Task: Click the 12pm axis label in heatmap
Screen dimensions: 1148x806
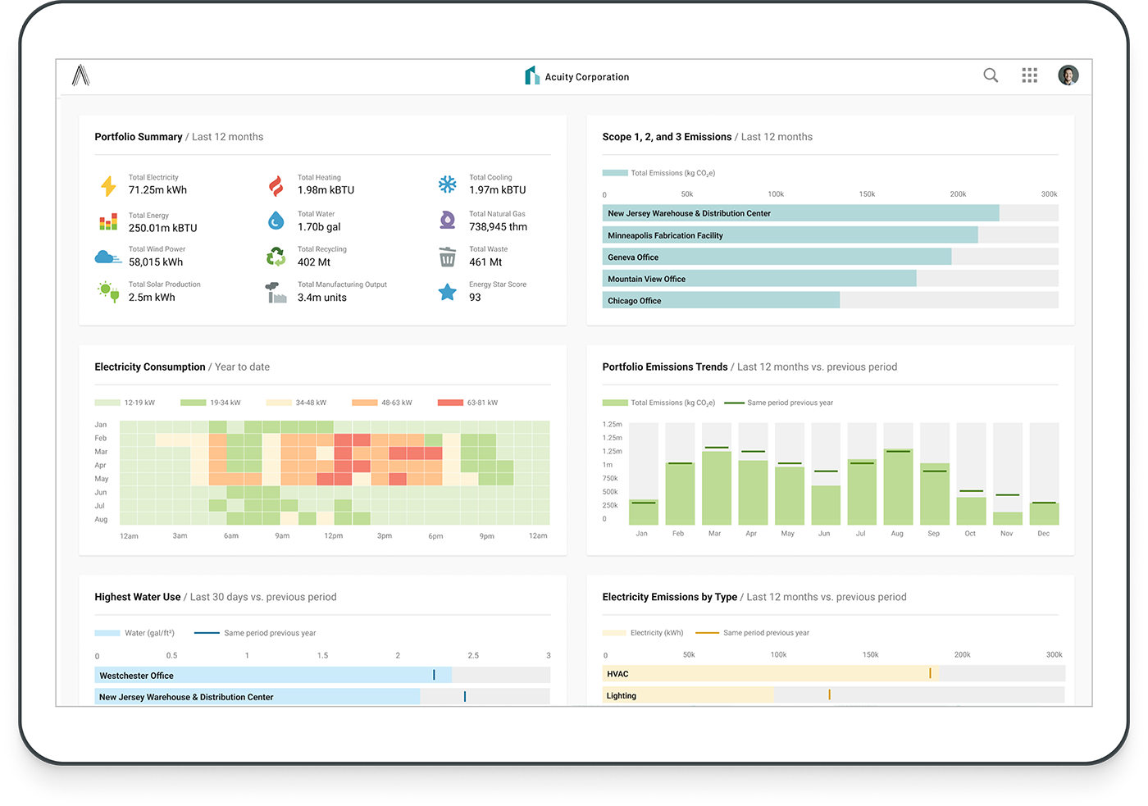Action: (334, 536)
